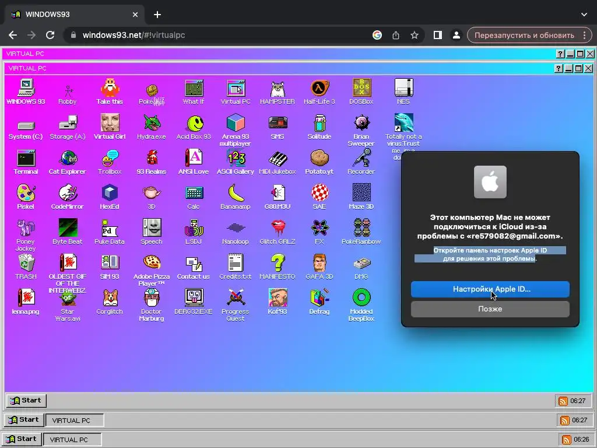Click the Настройки Apple ID button

[490, 289]
